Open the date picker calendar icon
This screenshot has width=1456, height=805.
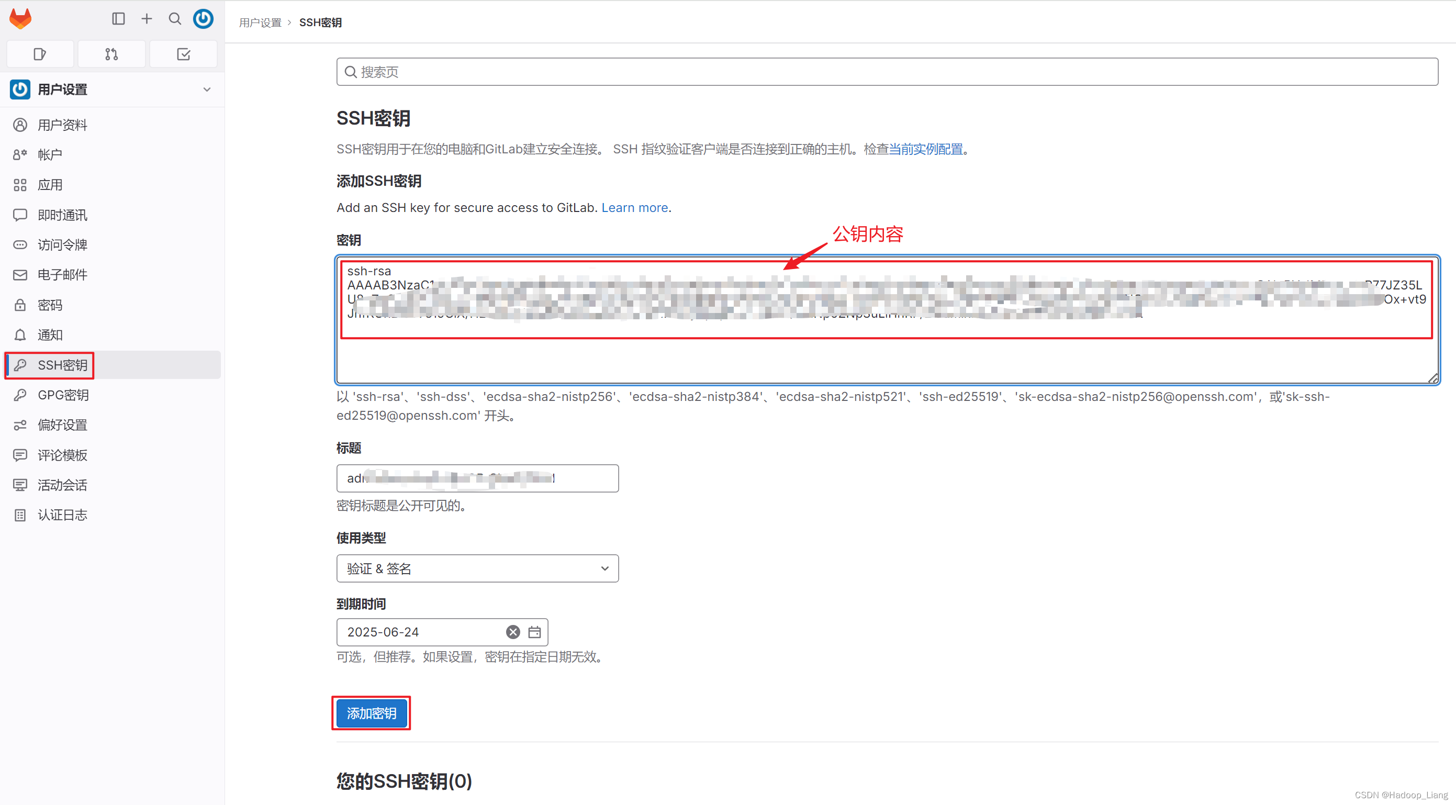534,632
